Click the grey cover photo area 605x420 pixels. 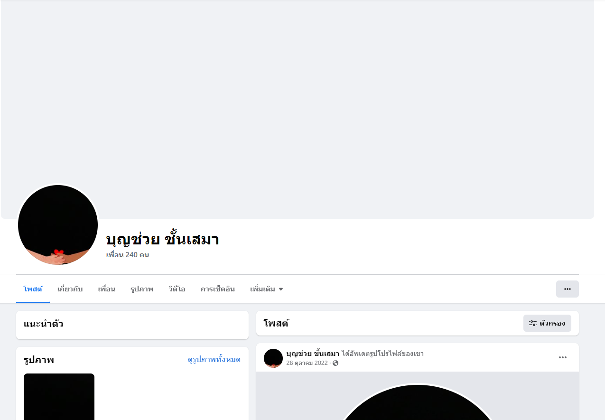[298, 109]
